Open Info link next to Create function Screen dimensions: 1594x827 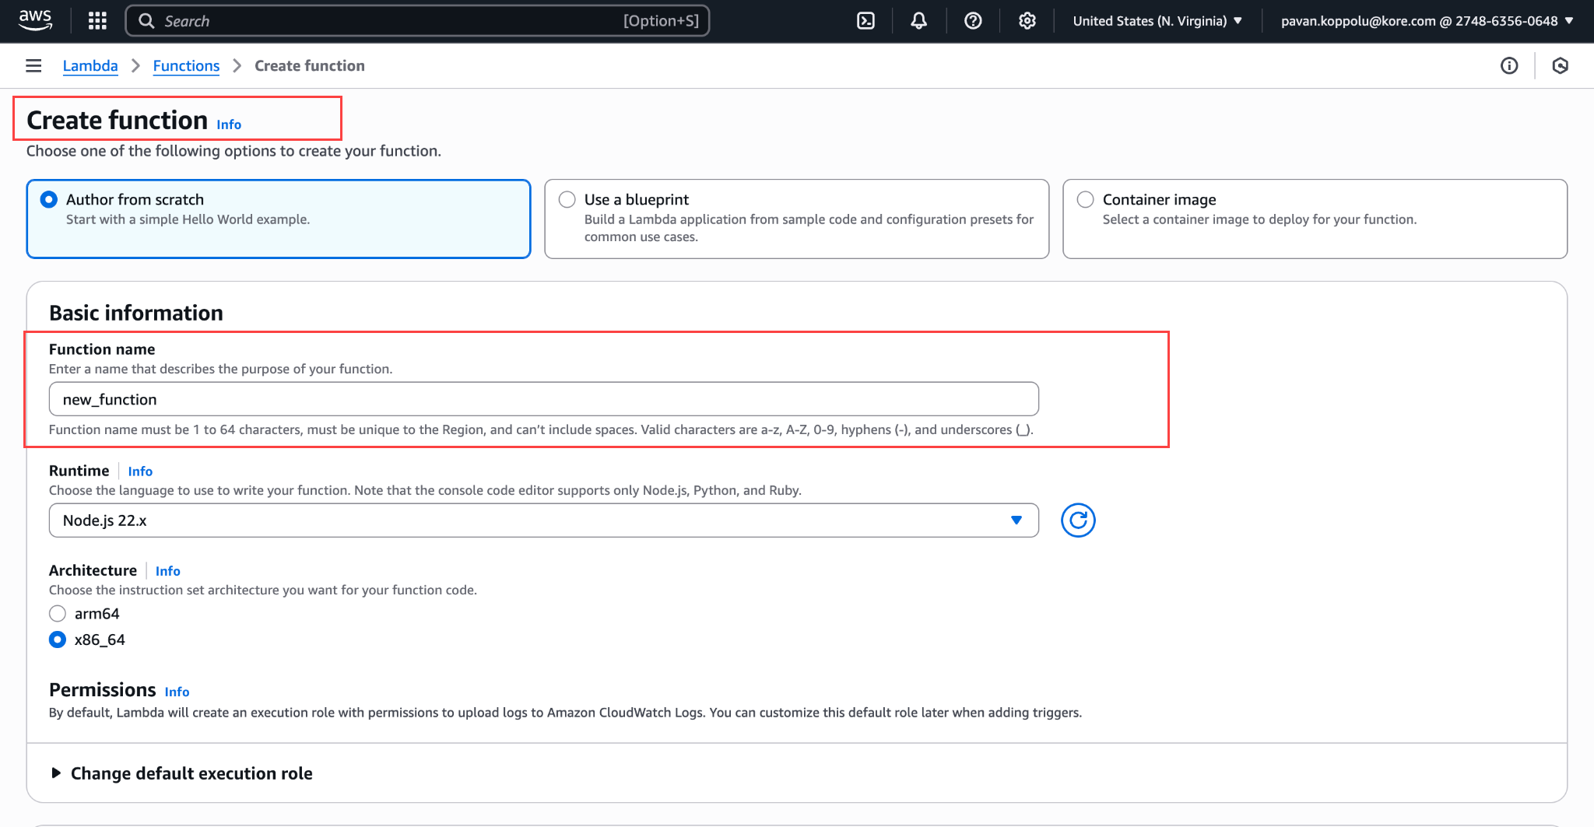pyautogui.click(x=229, y=124)
